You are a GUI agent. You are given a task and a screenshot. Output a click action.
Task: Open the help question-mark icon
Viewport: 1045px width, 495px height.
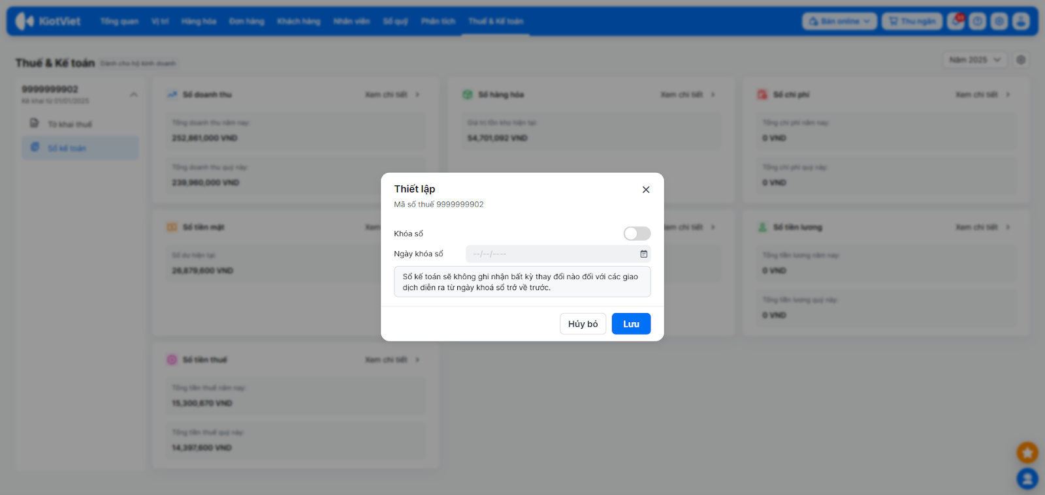click(x=977, y=22)
